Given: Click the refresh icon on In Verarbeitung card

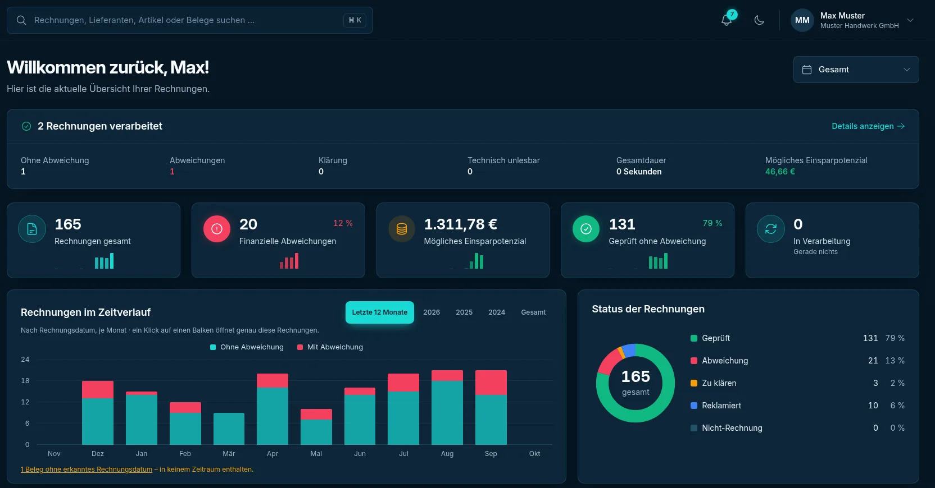Looking at the screenshot, I should tap(771, 229).
